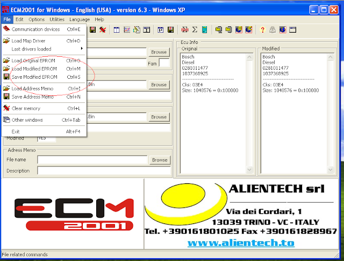Click the blue table view toolbar icon
This screenshot has width=344, height=261.
point(117,30)
